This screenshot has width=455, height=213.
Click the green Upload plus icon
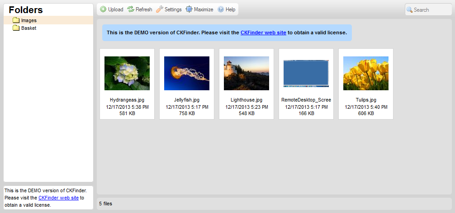point(103,9)
